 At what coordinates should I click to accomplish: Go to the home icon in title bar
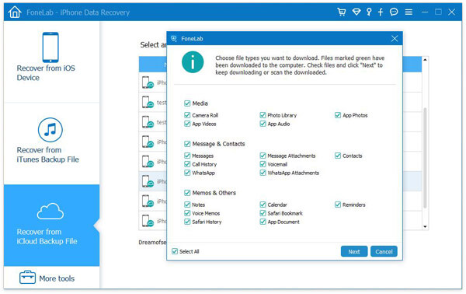pyautogui.click(x=15, y=12)
